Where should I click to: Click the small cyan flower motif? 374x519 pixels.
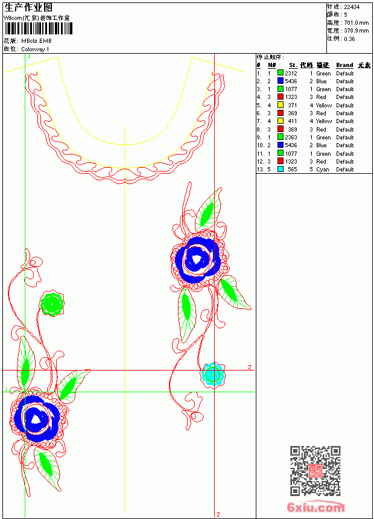(213, 375)
